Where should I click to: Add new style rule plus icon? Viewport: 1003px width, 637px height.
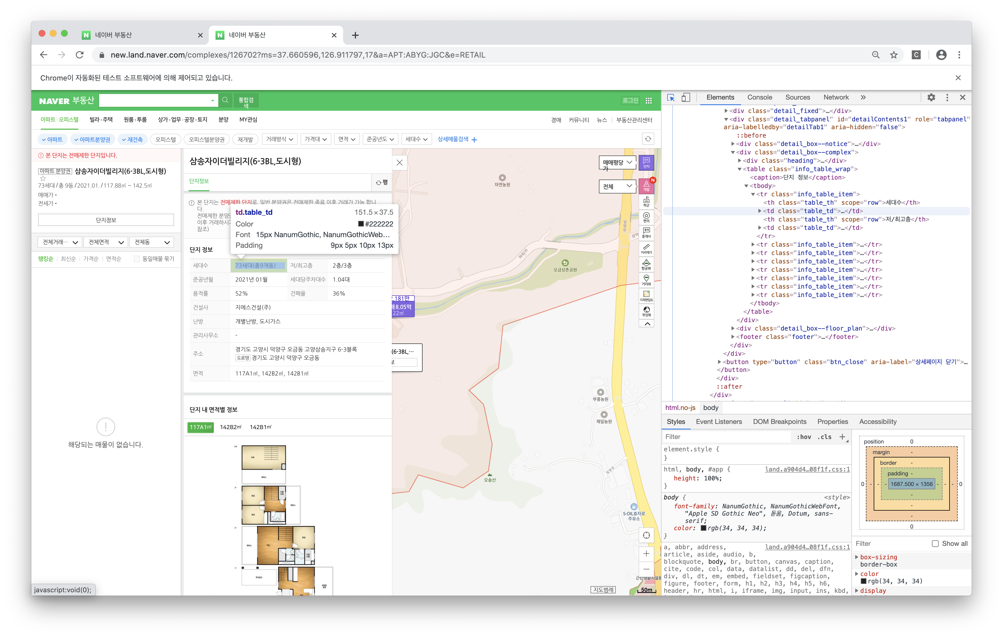[x=842, y=437]
